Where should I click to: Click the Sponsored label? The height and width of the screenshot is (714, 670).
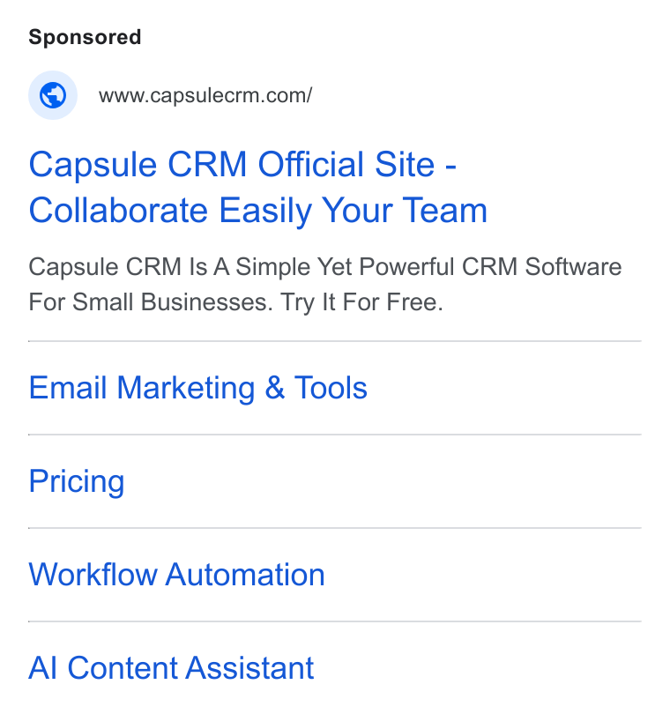(x=85, y=37)
